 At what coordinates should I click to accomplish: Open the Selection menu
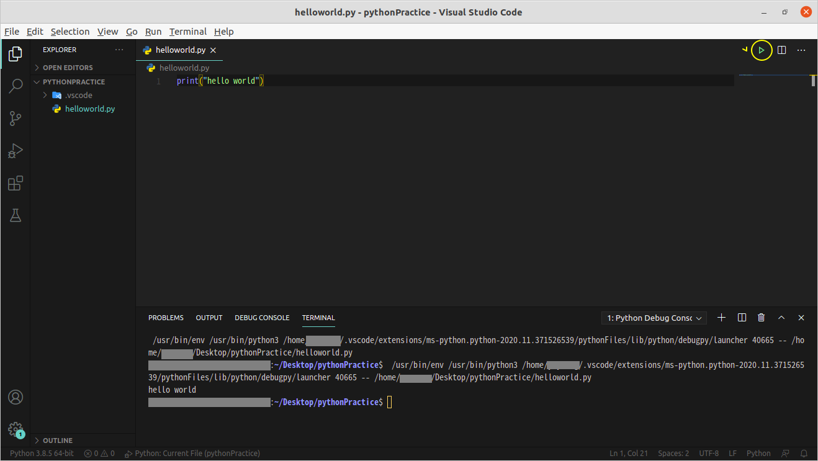[x=70, y=32]
